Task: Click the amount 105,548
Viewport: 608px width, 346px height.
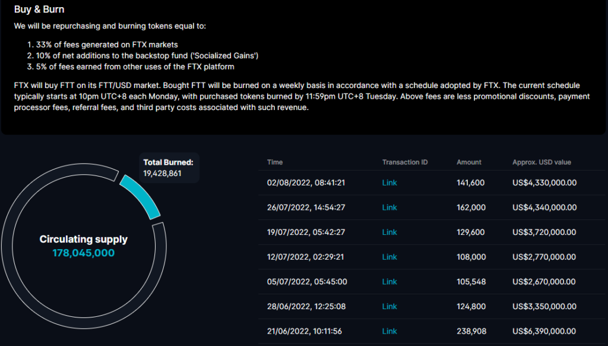Action: 471,282
